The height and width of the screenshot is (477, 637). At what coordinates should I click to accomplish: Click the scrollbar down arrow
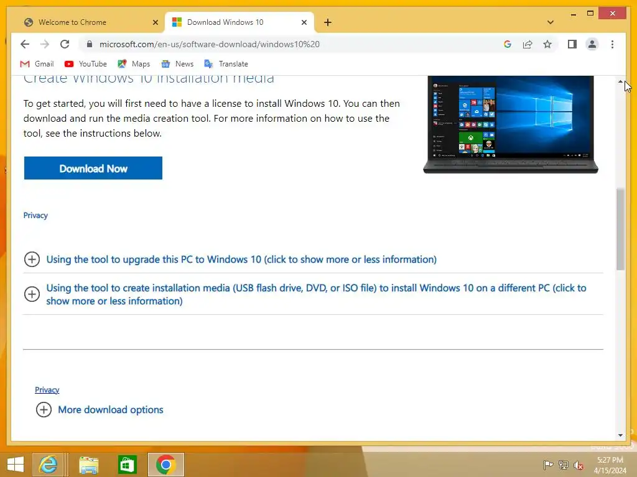(620, 435)
